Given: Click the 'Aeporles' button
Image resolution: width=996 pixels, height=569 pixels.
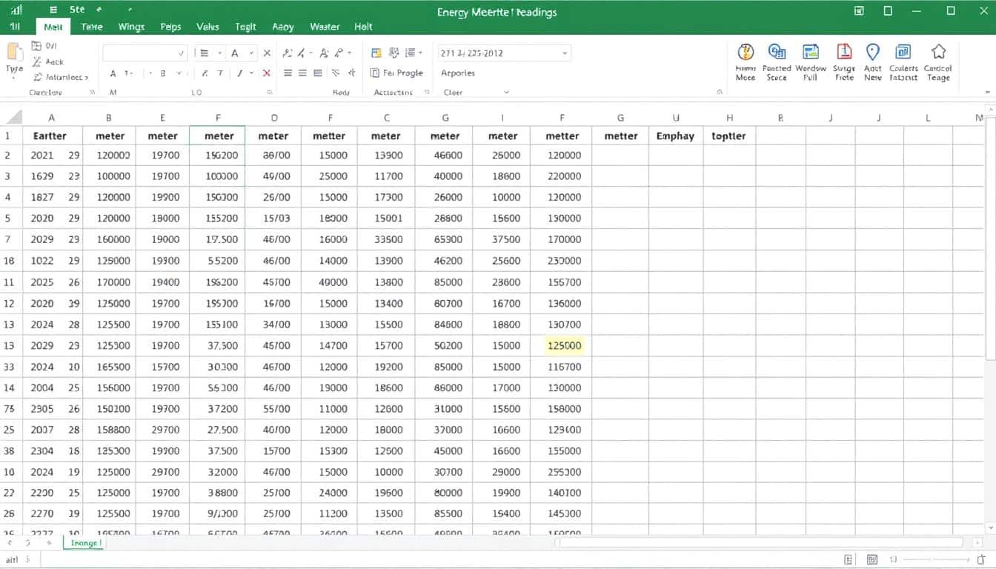Looking at the screenshot, I should click(458, 73).
